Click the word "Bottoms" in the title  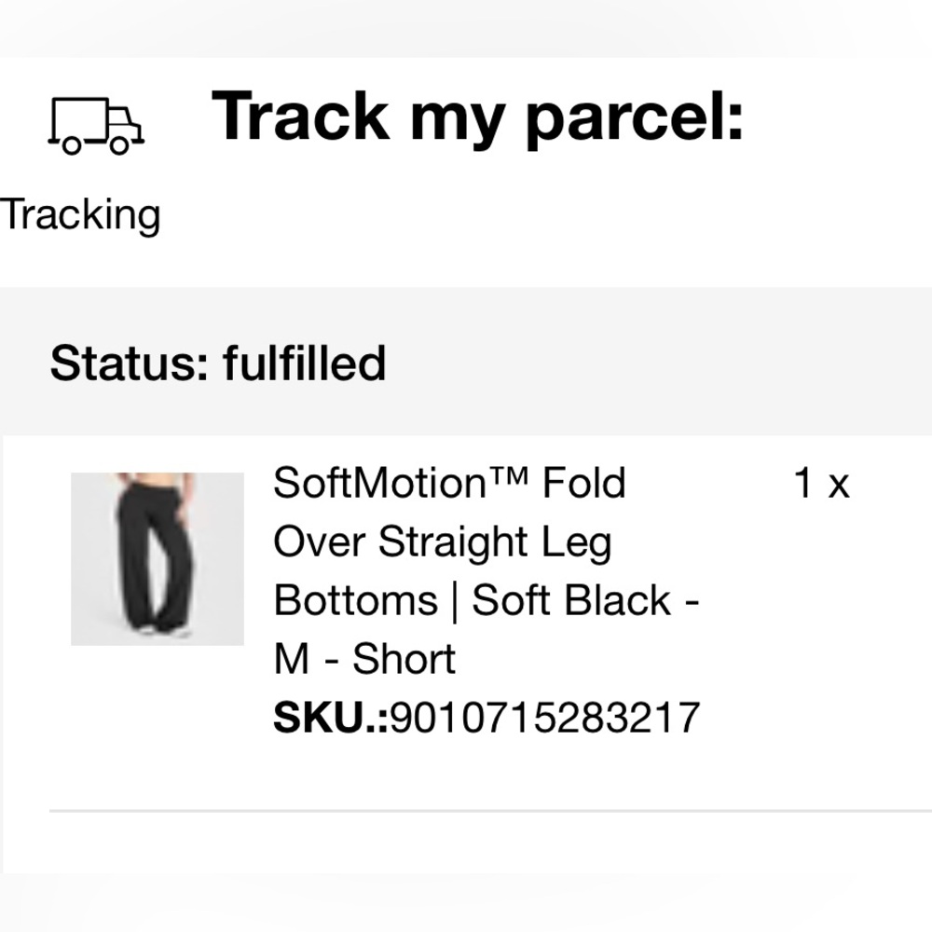[x=355, y=600]
